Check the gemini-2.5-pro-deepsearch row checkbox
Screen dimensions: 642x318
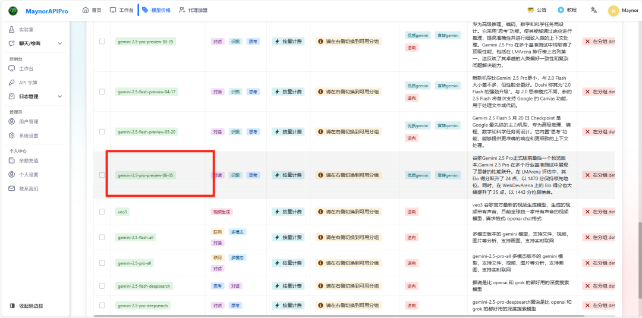click(102, 306)
